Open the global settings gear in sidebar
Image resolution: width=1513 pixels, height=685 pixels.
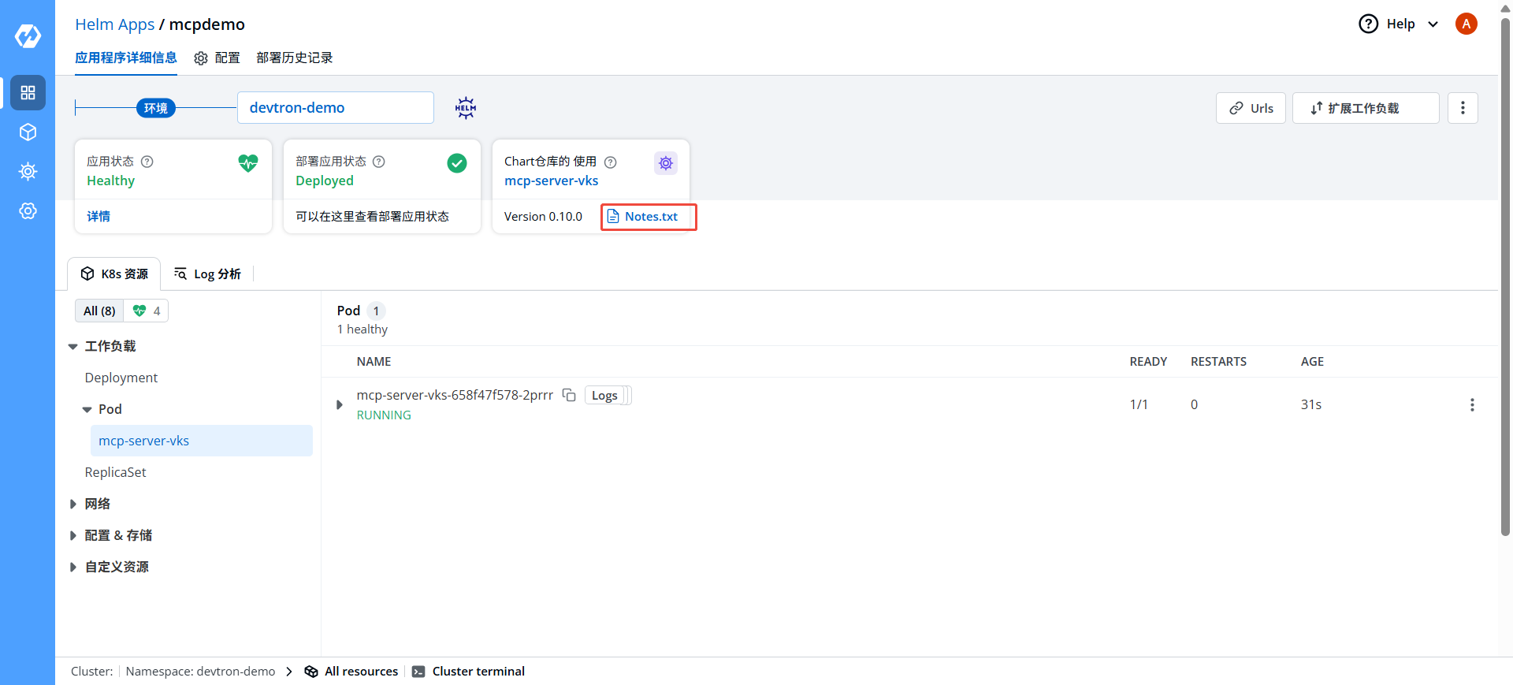pyautogui.click(x=28, y=211)
